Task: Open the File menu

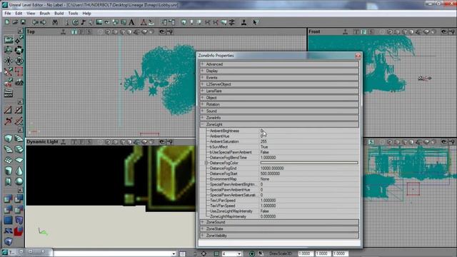Action: pyautogui.click(x=8, y=14)
